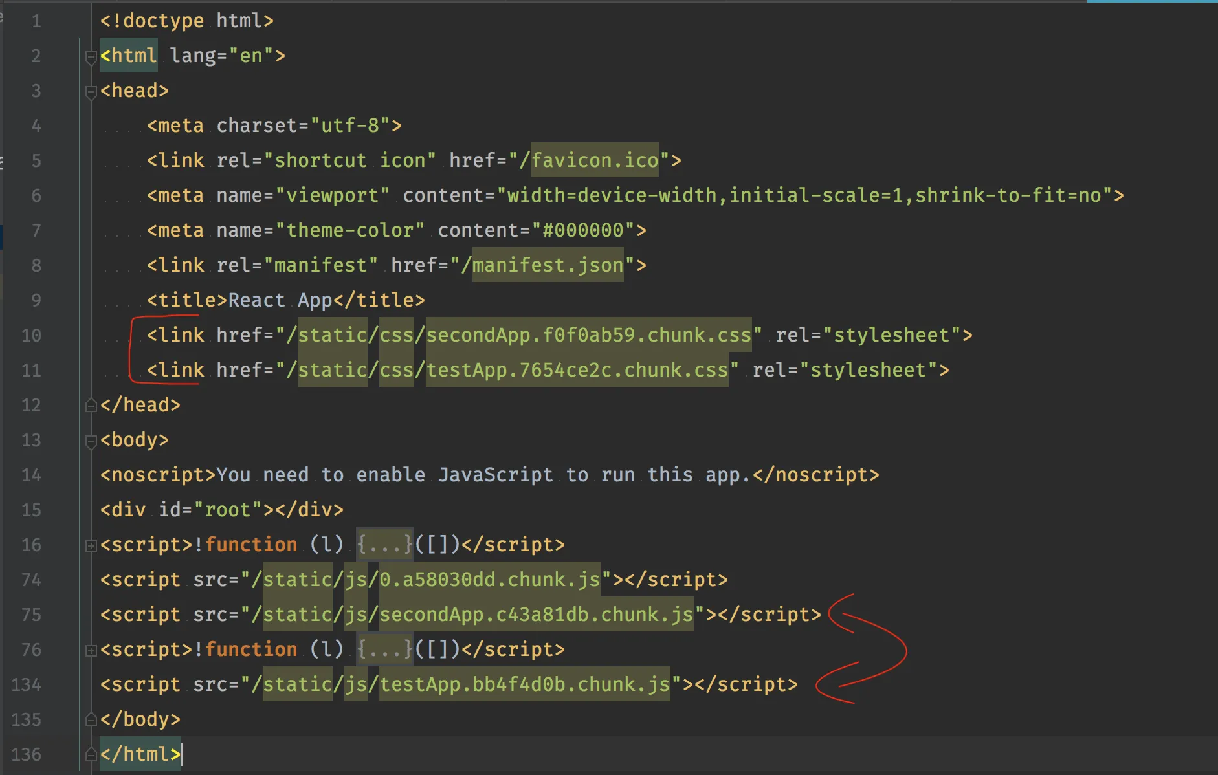Collapse the body section fold on line 13
This screenshot has width=1218, height=775.
[91, 441]
